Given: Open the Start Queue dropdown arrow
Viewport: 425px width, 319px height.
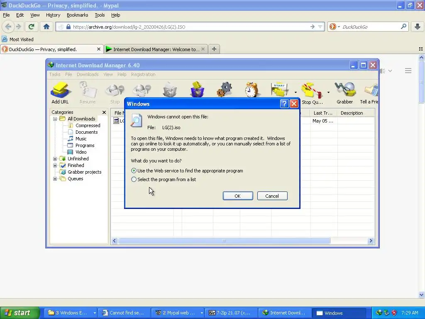Looking at the screenshot, I should [296, 93].
